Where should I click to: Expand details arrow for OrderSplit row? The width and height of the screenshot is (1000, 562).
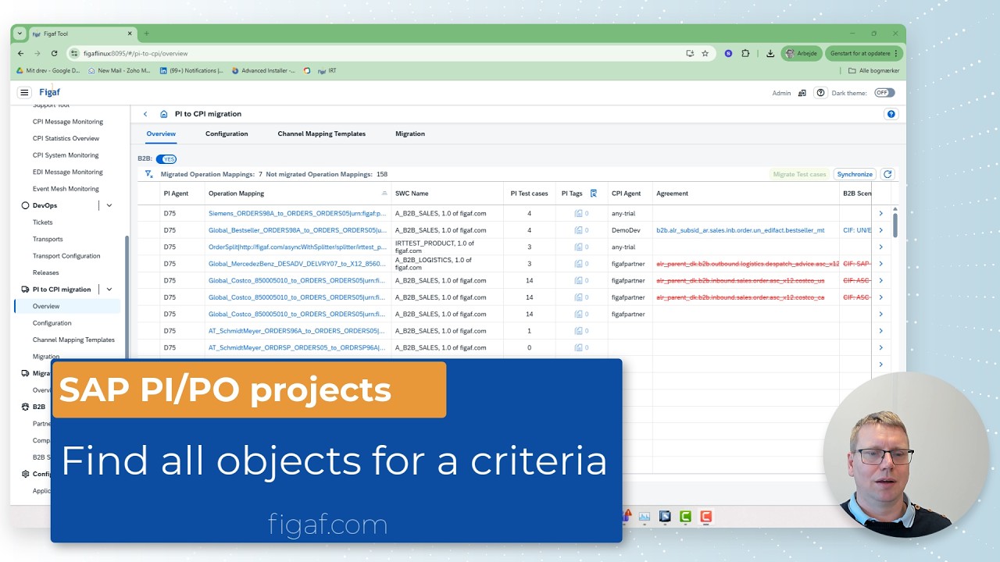pyautogui.click(x=880, y=247)
